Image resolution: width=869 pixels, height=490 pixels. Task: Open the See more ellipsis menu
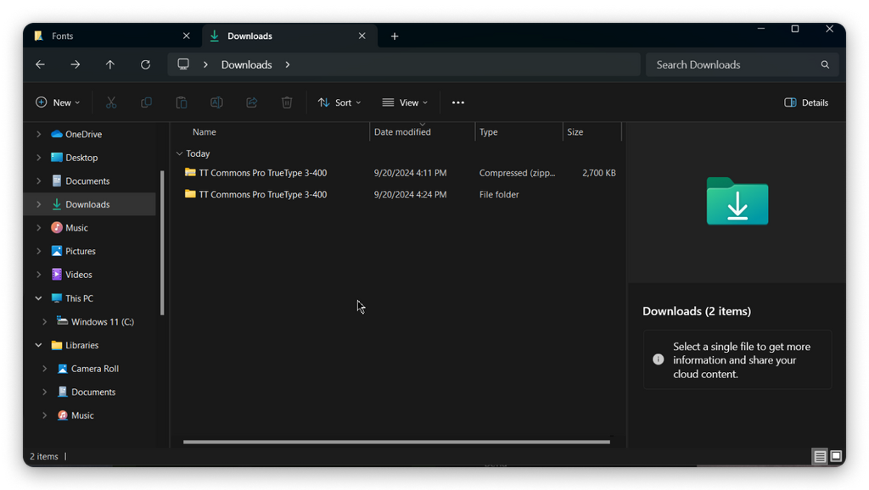[x=458, y=103]
